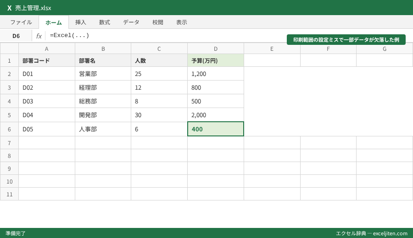Select the budget cell 500

point(216,101)
